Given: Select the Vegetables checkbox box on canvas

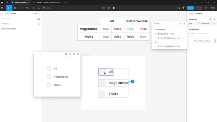Looking at the screenshot, I should pos(102,83).
